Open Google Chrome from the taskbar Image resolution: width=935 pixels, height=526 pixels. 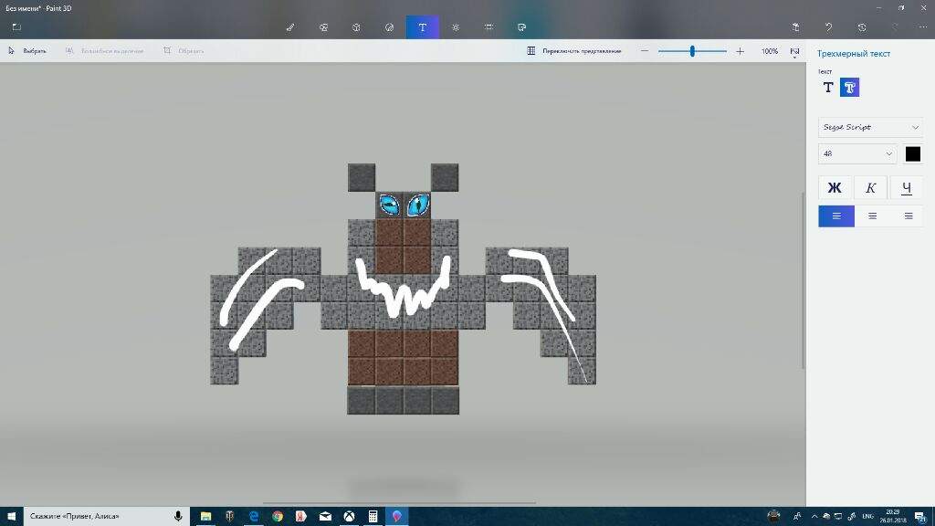pyautogui.click(x=278, y=517)
